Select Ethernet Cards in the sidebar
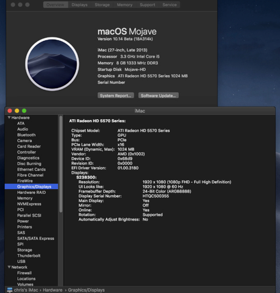 [x=31, y=169]
